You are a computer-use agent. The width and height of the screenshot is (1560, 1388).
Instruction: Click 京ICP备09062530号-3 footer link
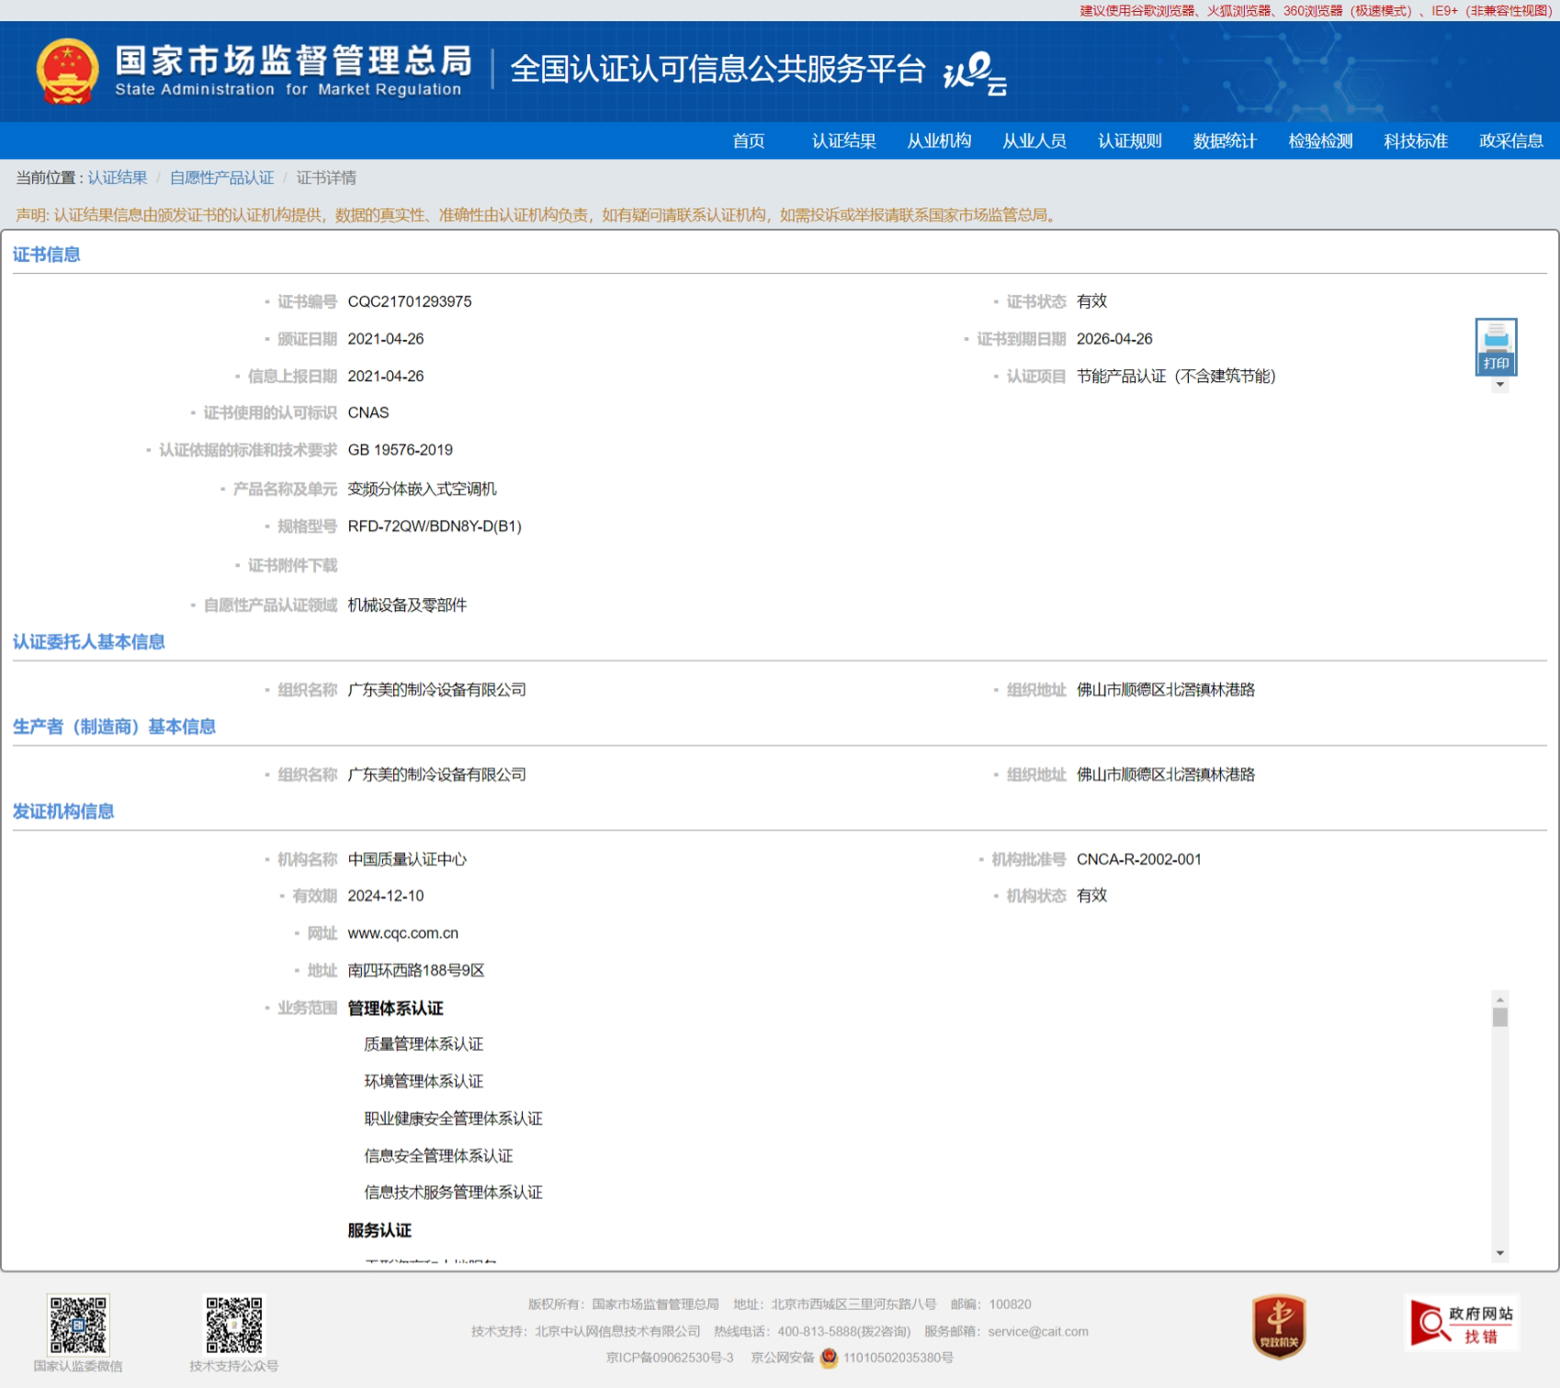pyautogui.click(x=670, y=1358)
